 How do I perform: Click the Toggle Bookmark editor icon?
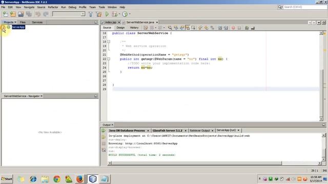[212, 28]
